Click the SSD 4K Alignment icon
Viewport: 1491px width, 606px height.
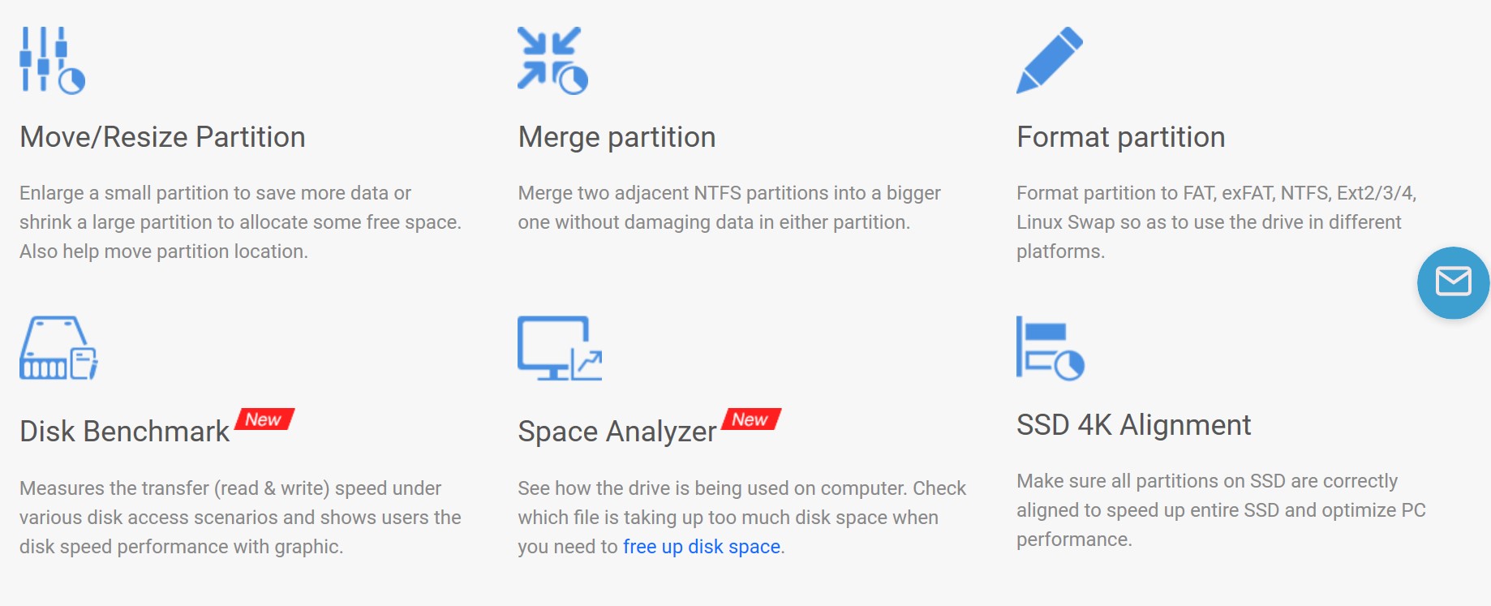tap(1051, 348)
